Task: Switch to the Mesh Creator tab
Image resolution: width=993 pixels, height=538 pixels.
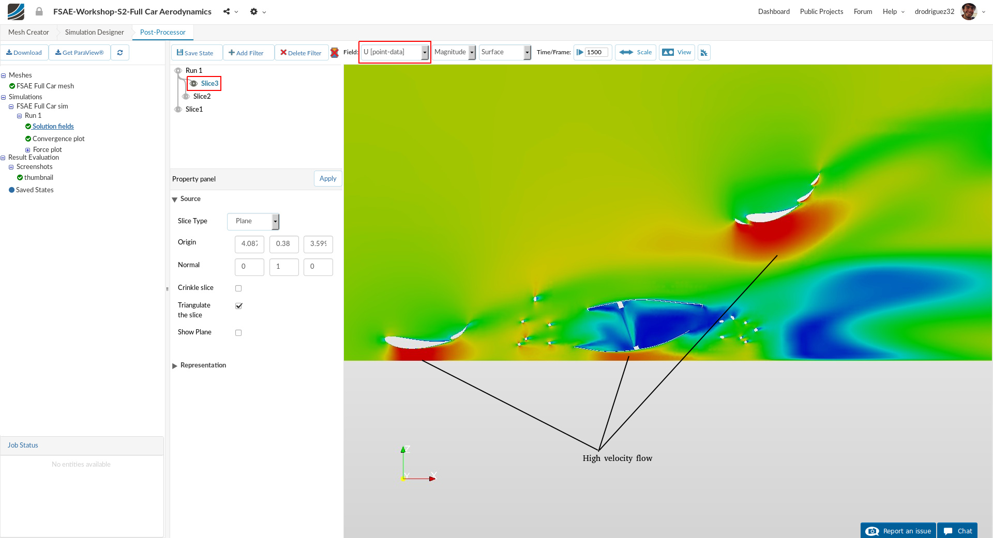Action: pyautogui.click(x=28, y=32)
